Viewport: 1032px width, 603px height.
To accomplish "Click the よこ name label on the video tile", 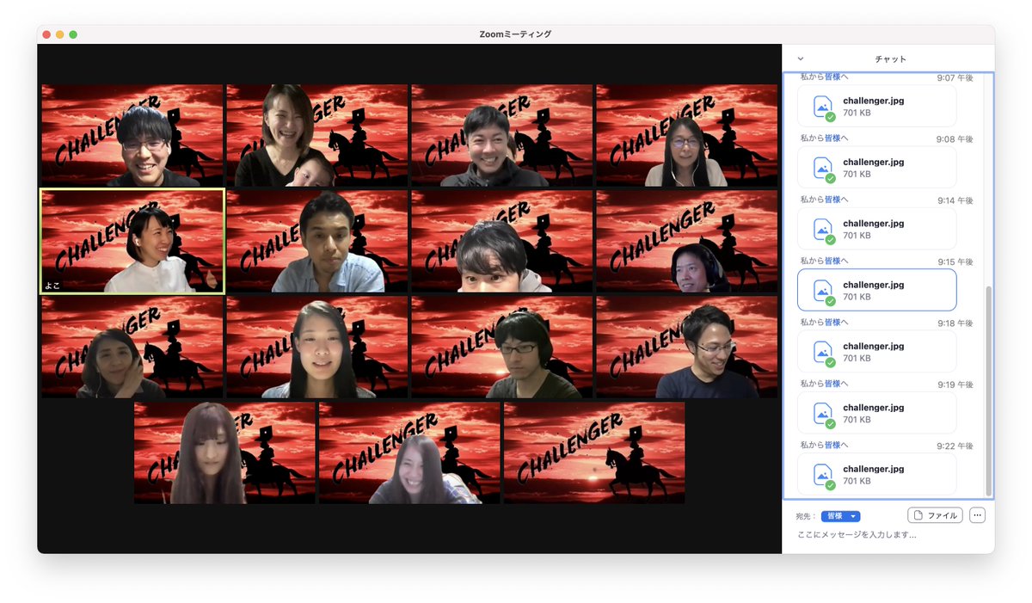I will (52, 286).
